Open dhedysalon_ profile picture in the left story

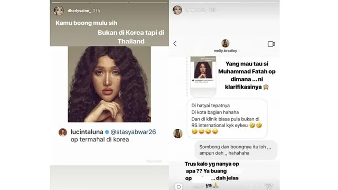[59, 11]
